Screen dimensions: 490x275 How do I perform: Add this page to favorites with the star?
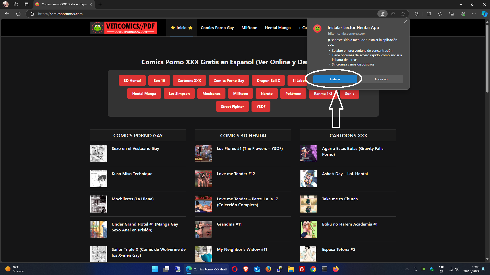pos(403,14)
